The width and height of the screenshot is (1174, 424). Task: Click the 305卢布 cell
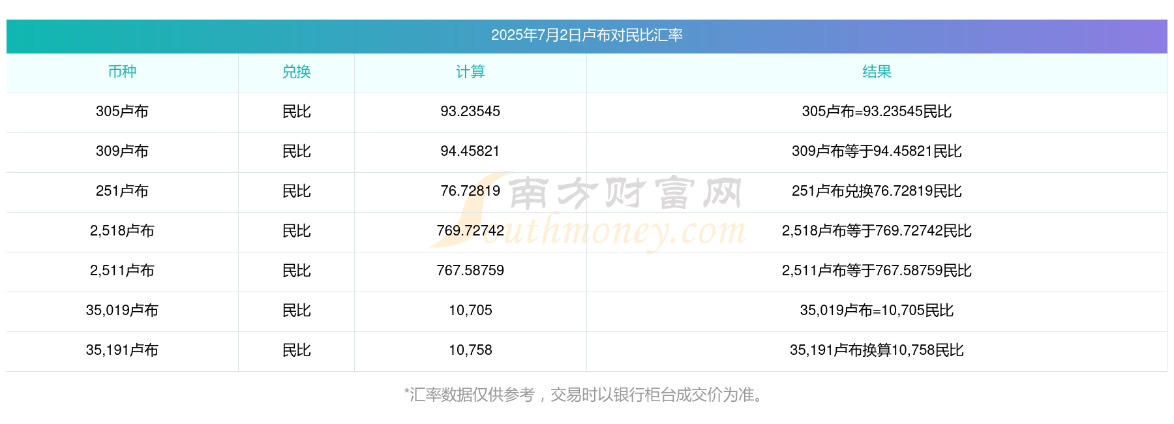click(122, 112)
